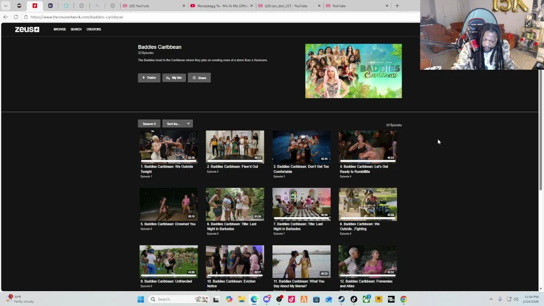Open Steam from the taskbar
The height and width of the screenshot is (306, 544).
pyautogui.click(x=341, y=299)
